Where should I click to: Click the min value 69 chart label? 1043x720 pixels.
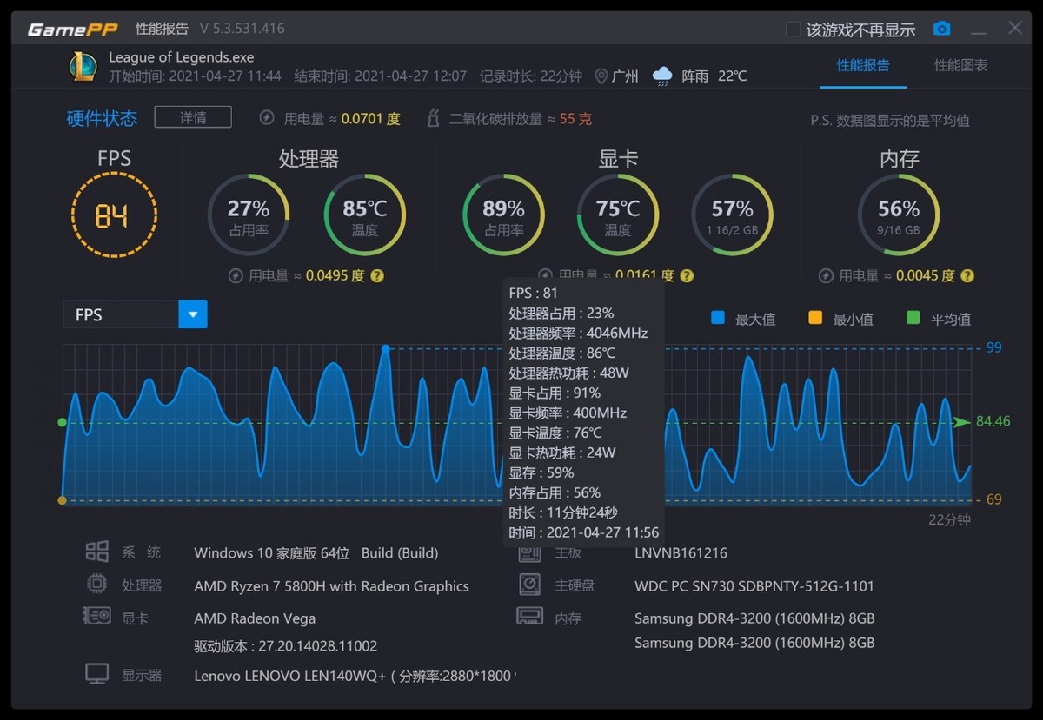[x=993, y=499]
